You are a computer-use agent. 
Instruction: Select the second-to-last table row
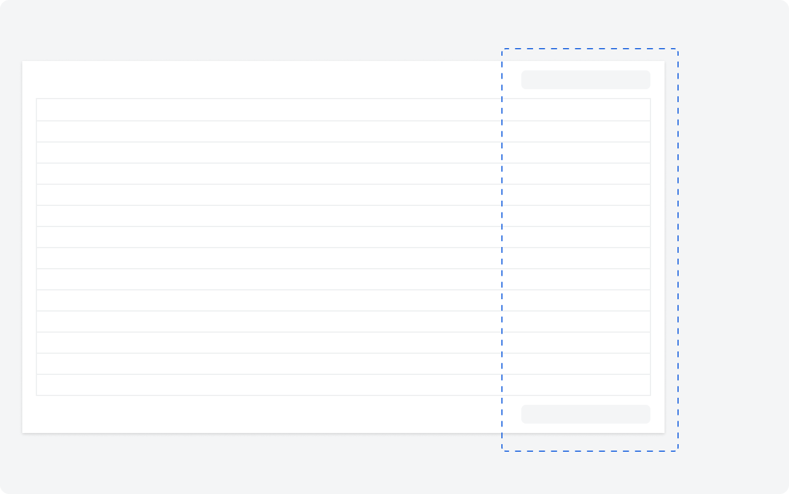click(x=343, y=364)
